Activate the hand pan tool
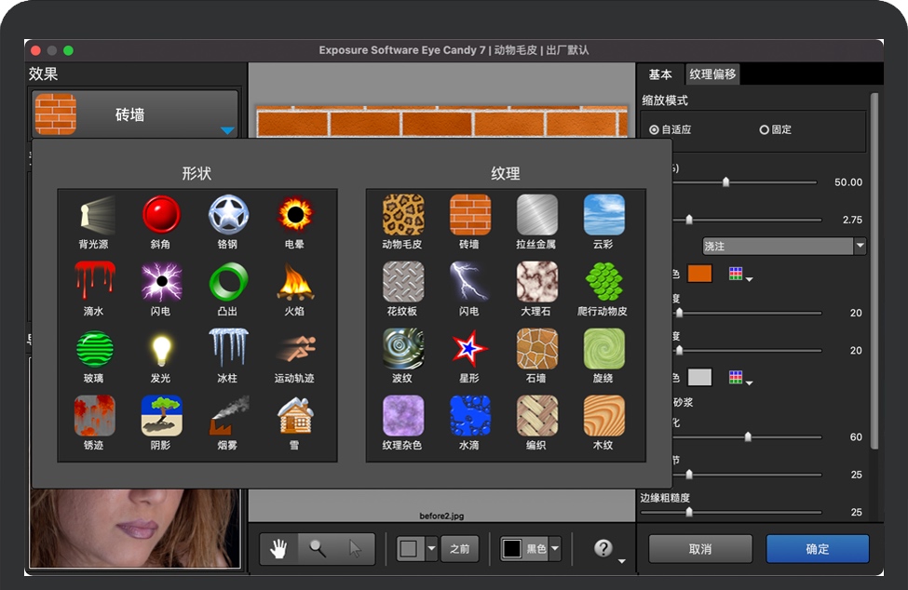The width and height of the screenshot is (908, 590). 278,549
